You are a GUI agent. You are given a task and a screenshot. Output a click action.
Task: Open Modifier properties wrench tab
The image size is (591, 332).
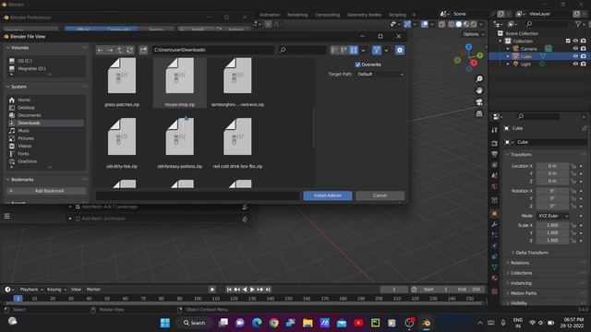tap(495, 224)
